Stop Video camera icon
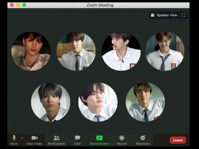This screenshot has width=199, height=149. click(34, 138)
